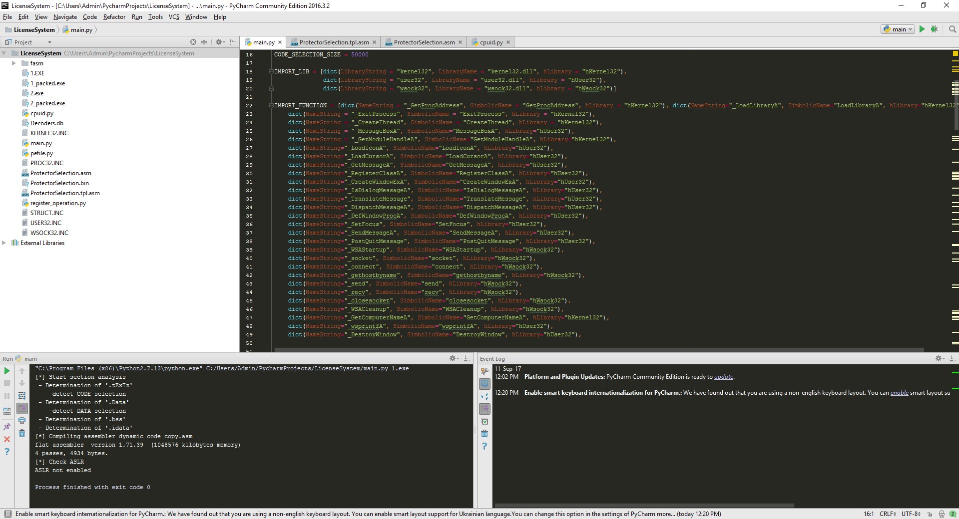
Task: Click the enable link for smart keyboard
Action: point(899,393)
